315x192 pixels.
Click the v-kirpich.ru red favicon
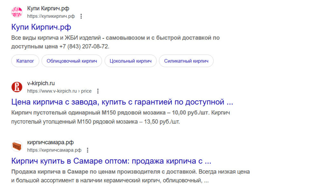(17, 87)
